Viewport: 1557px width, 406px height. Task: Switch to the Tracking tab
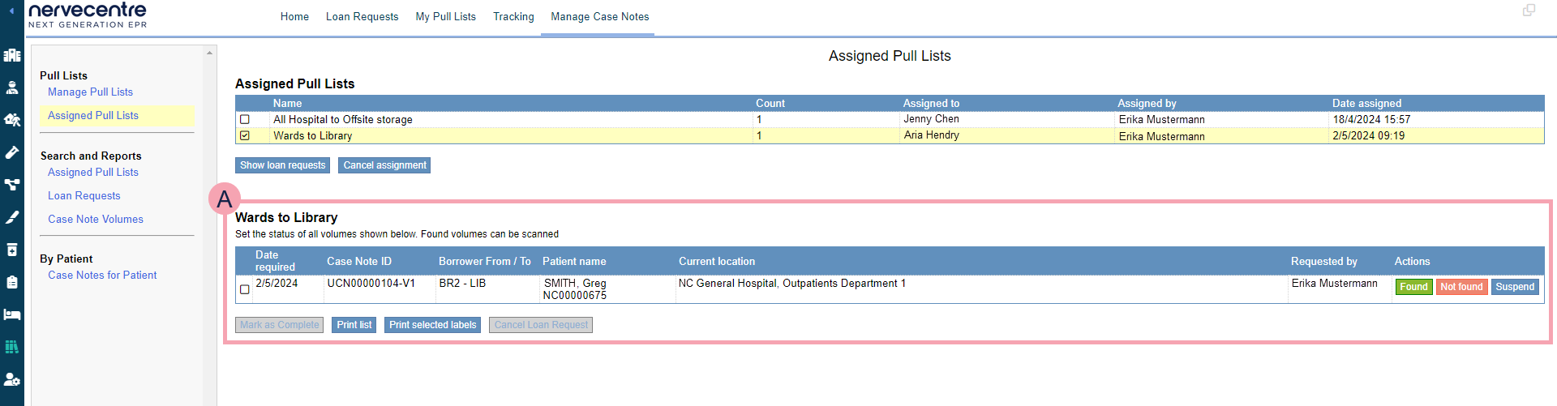tap(513, 17)
